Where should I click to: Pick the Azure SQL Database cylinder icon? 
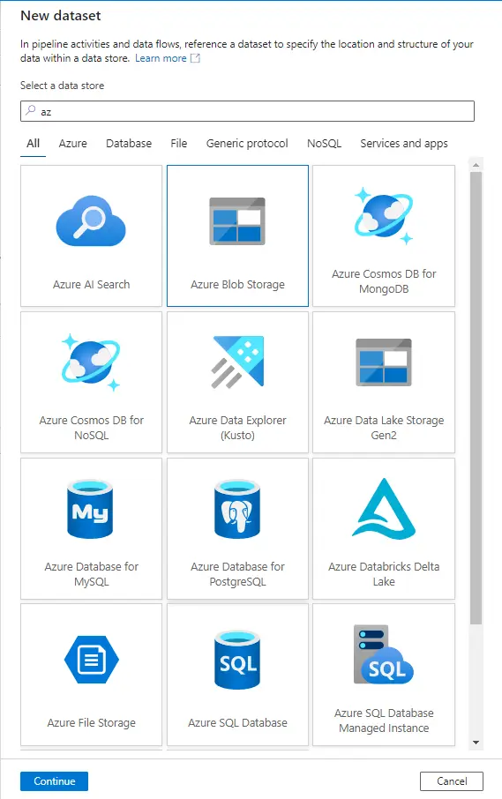[x=237, y=660]
